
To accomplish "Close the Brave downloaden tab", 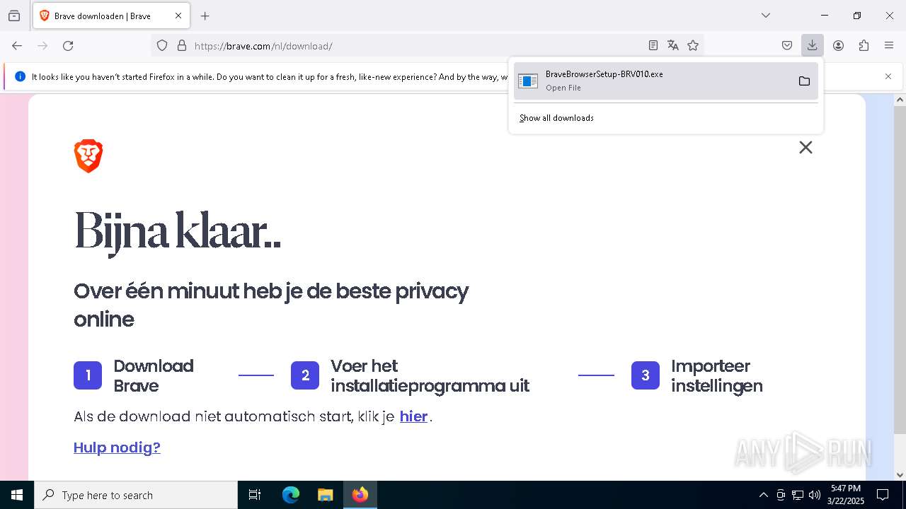I will (178, 16).
